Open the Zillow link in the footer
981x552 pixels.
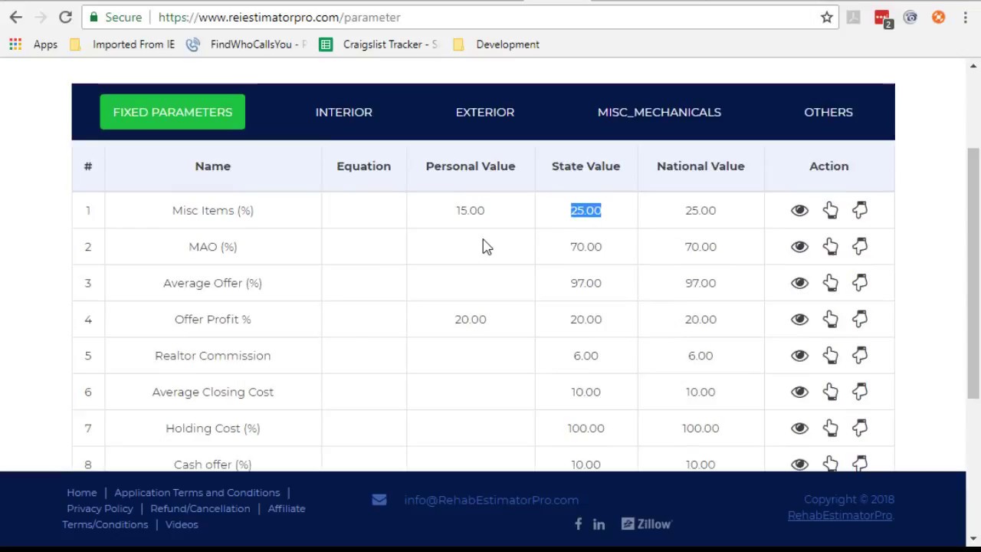[x=646, y=524]
